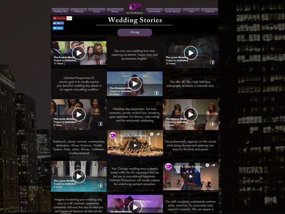Click 'We professionally organize our film visuals' text
The image size is (285, 214).
click(190, 146)
